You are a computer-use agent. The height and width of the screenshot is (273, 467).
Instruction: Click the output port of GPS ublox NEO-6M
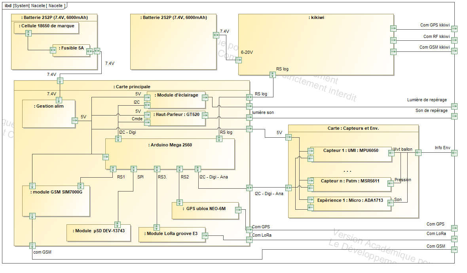click(238, 210)
